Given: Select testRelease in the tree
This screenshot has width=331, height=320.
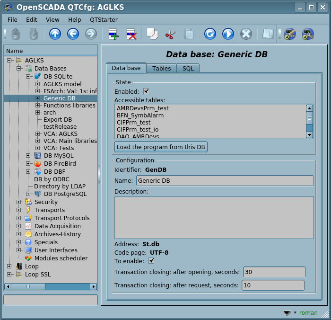Looking at the screenshot, I should 60,126.
